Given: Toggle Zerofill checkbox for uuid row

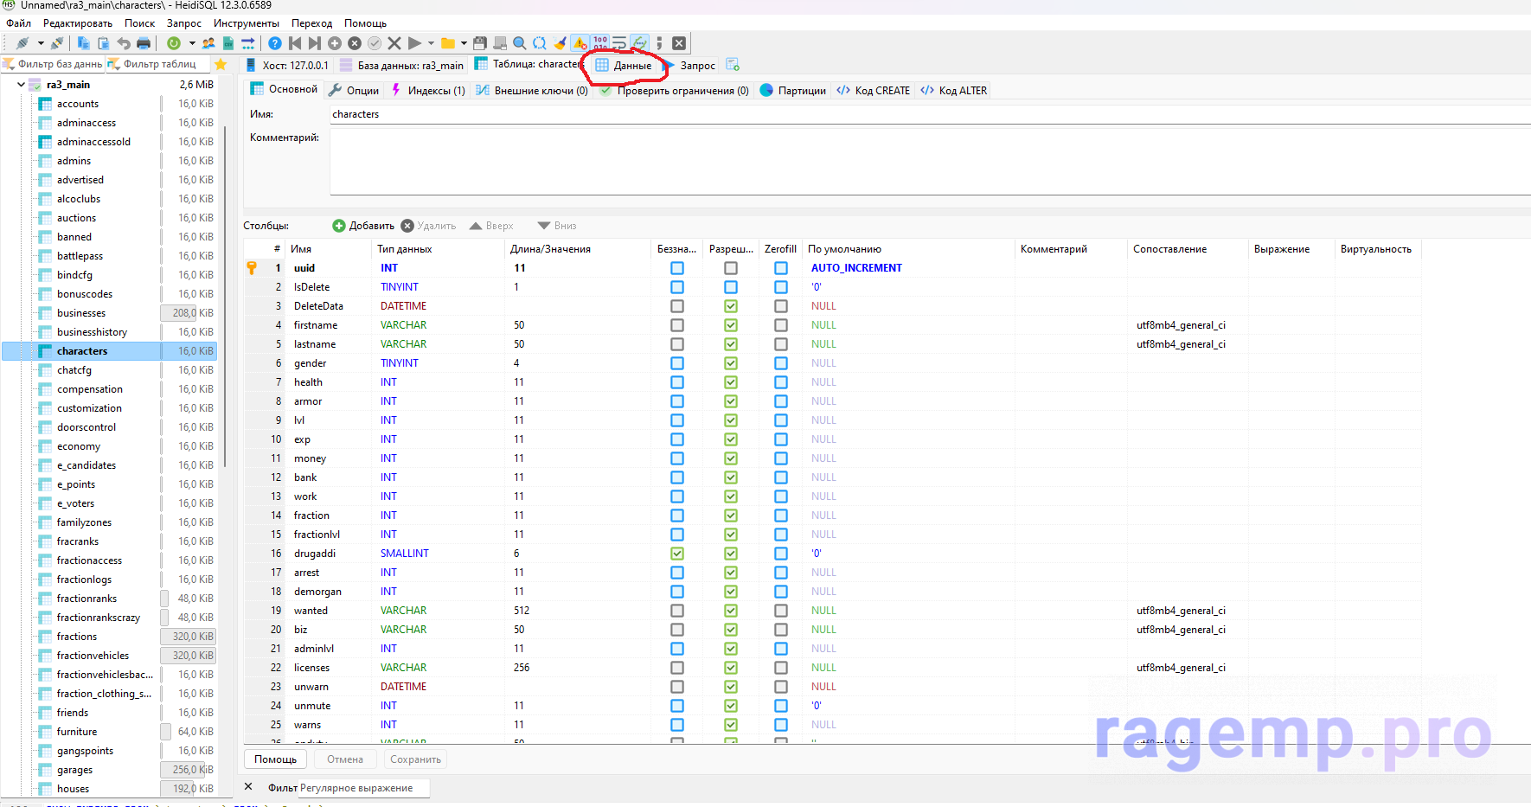Looking at the screenshot, I should (781, 268).
